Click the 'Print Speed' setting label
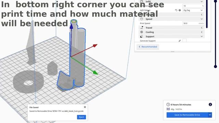 [145, 24]
